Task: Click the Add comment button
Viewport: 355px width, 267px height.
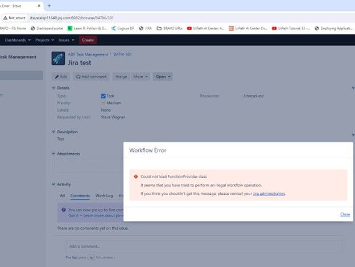Action: tap(91, 77)
